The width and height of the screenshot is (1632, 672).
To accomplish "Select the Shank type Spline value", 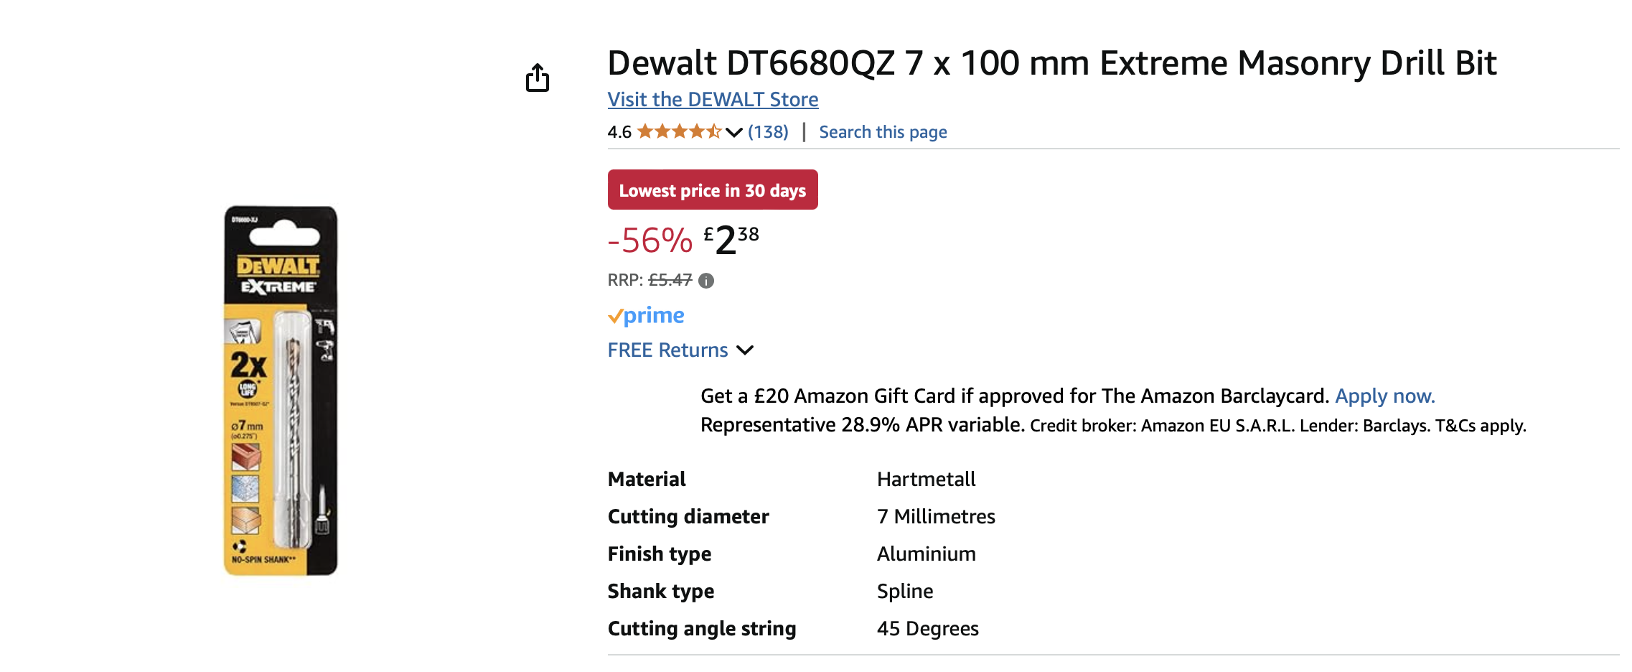I will [x=904, y=592].
